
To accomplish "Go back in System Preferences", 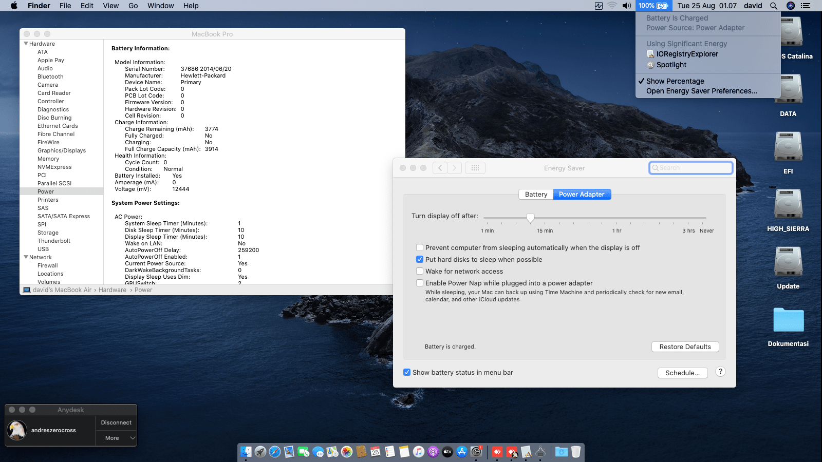I will 440,168.
